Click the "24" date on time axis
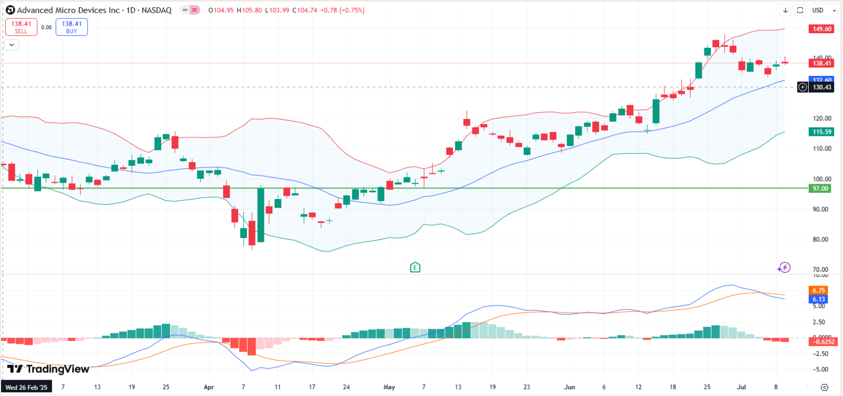 tap(346, 387)
